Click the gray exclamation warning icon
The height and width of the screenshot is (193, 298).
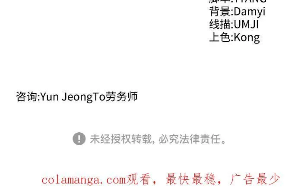[x=79, y=139]
